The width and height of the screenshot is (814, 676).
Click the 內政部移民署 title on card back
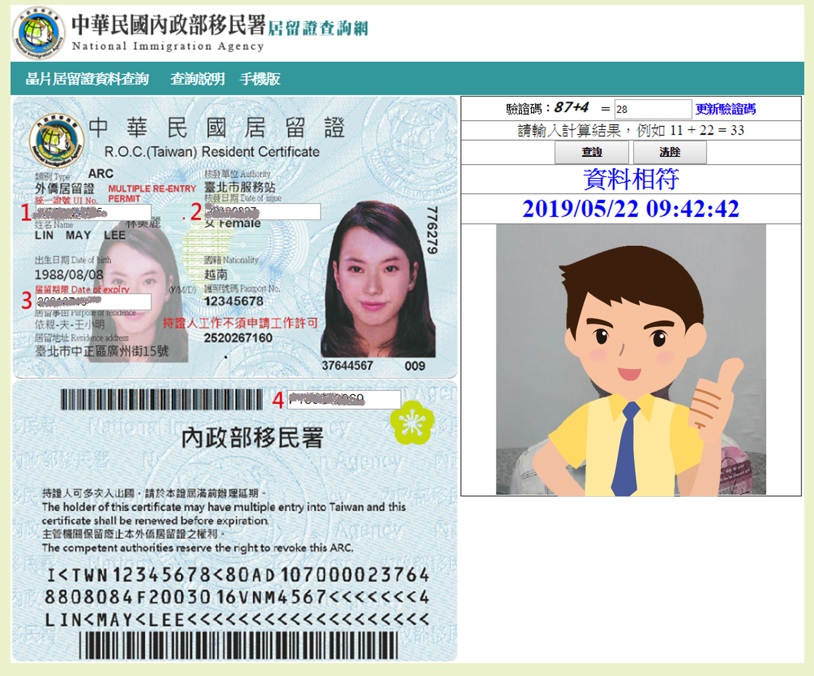pyautogui.click(x=253, y=438)
